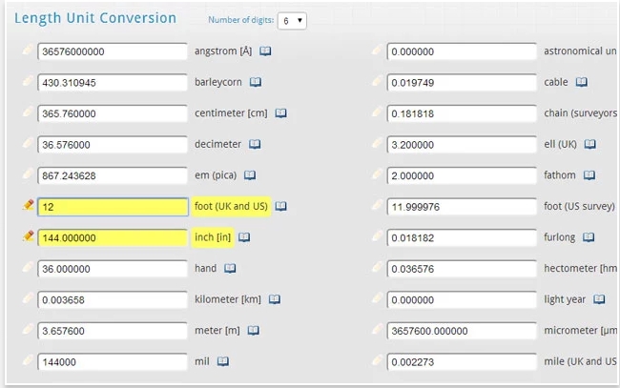Click the book icon beside furlong
This screenshot has height=388, width=620.
(589, 237)
